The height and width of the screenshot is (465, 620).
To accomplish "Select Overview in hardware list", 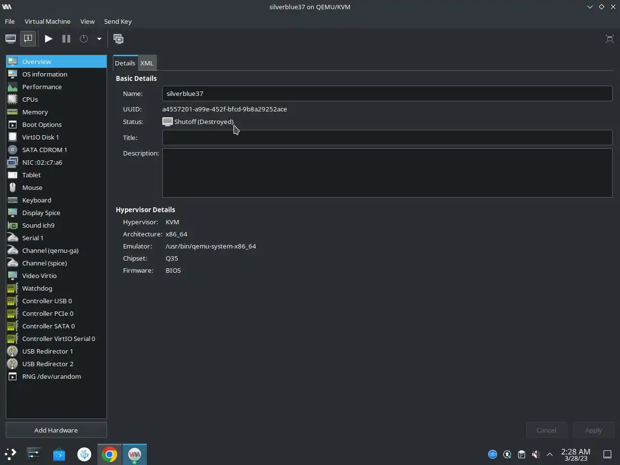I will pyautogui.click(x=56, y=62).
